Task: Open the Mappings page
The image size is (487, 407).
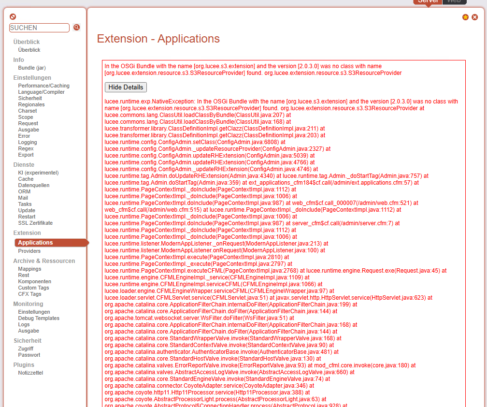Action: tap(29, 269)
